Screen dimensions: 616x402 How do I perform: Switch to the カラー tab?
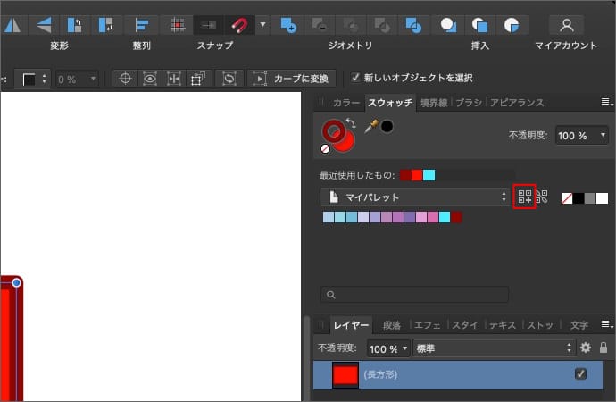(345, 103)
